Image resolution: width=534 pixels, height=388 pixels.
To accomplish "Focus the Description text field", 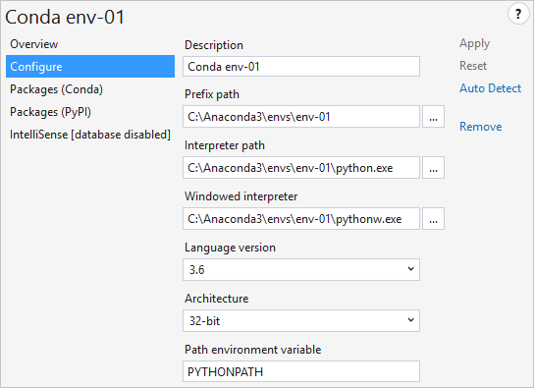I will (x=301, y=67).
